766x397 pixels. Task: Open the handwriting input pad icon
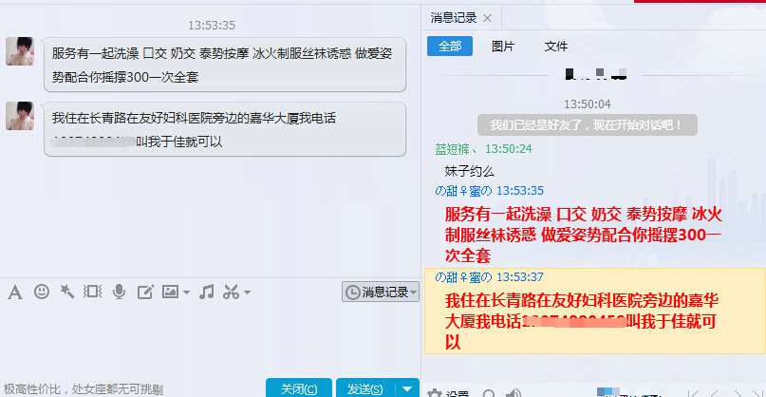click(x=145, y=292)
